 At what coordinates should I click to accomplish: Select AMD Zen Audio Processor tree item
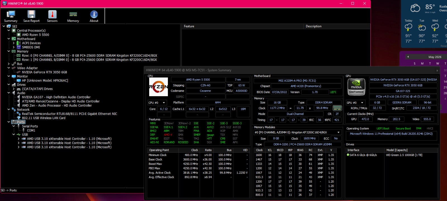point(57,106)
